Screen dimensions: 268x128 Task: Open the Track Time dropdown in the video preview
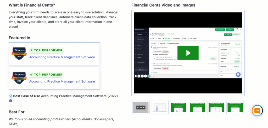pyautogui.click(x=220, y=30)
